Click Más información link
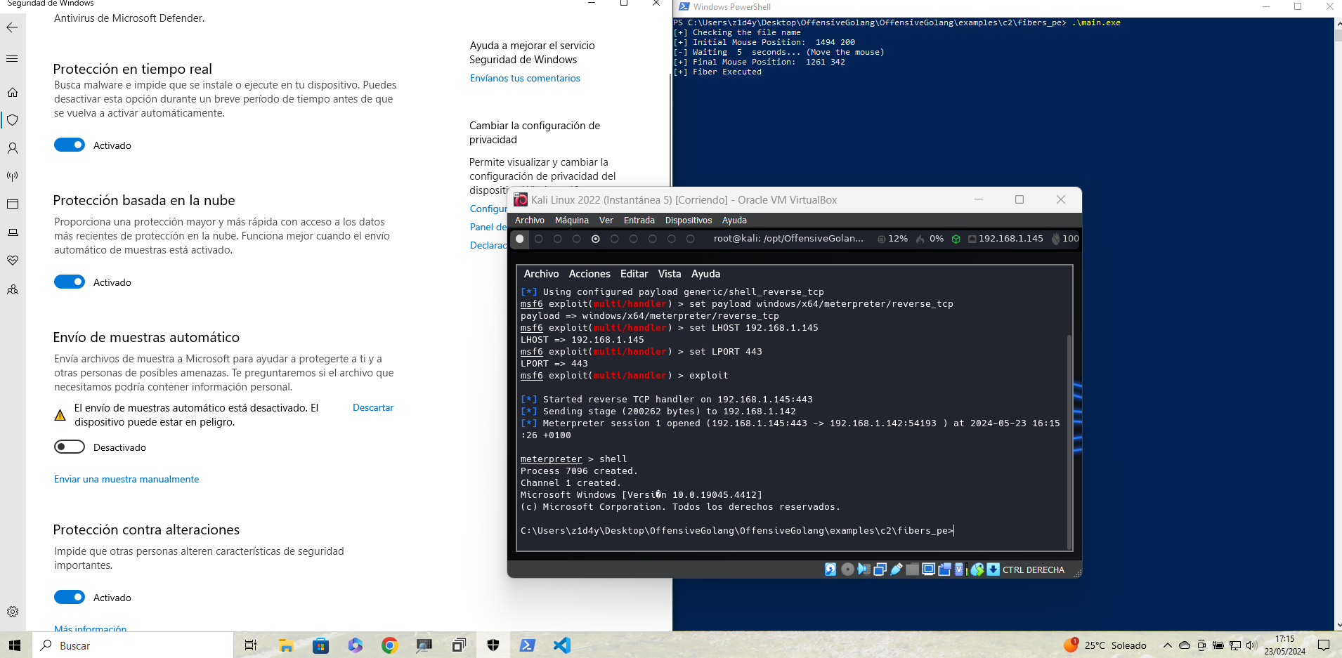This screenshot has height=658, width=1342. pos(91,629)
